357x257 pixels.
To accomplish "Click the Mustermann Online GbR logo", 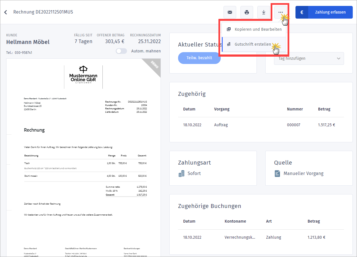I will [x=83, y=74].
